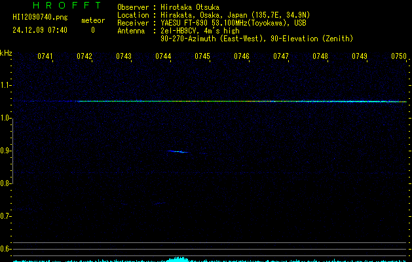Click the gray vertical range bar on left axis

click(12, 151)
